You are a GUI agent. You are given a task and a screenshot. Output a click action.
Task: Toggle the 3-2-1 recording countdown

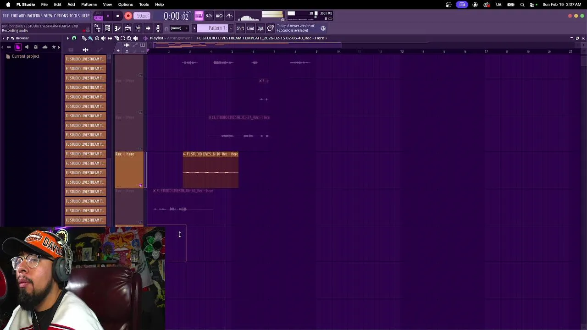(209, 16)
